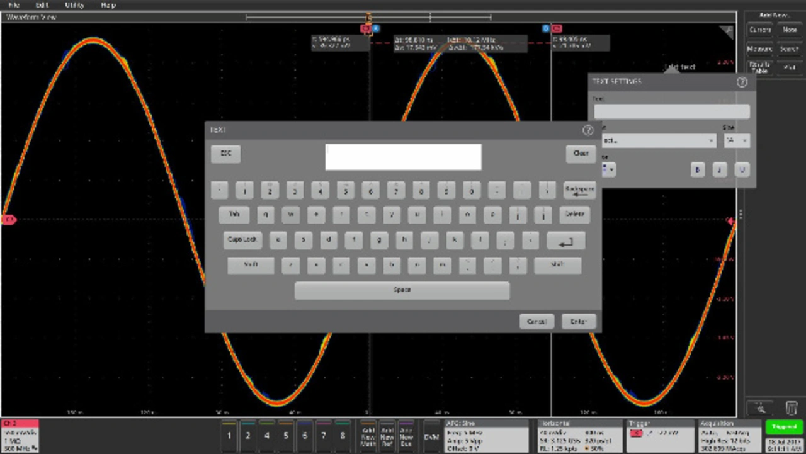Hit the return arrow key on the keyboard

point(565,241)
